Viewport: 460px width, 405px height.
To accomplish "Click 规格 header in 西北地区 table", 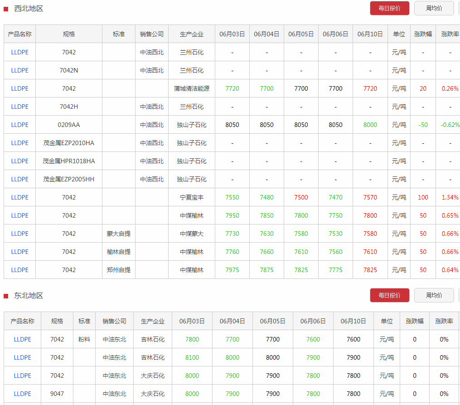I will pos(68,34).
